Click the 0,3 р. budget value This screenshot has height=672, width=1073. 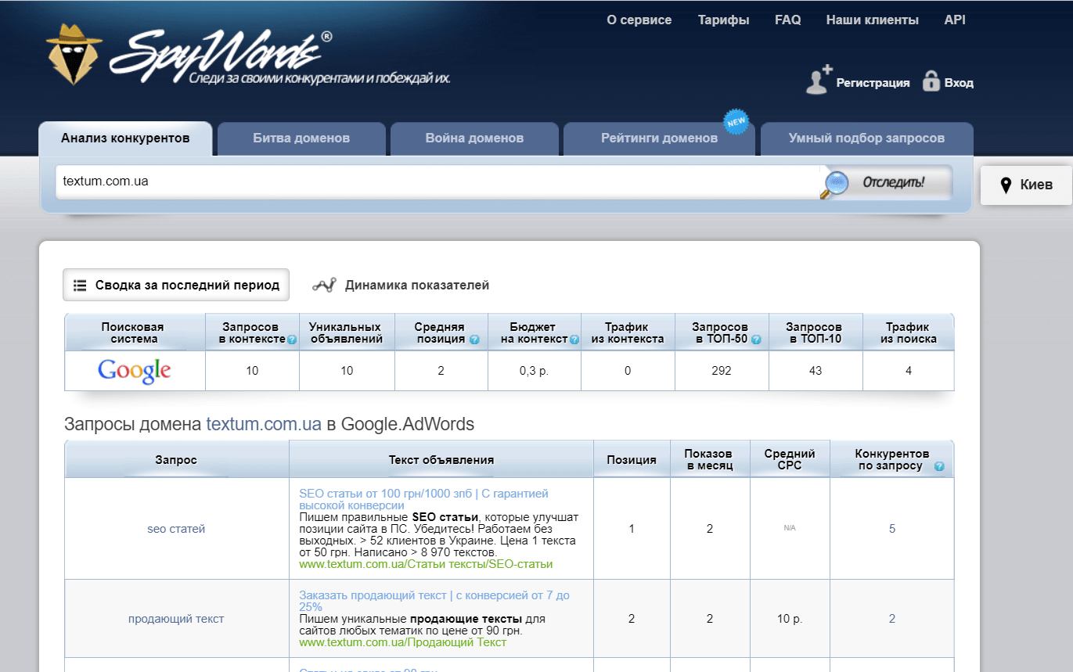coord(534,371)
